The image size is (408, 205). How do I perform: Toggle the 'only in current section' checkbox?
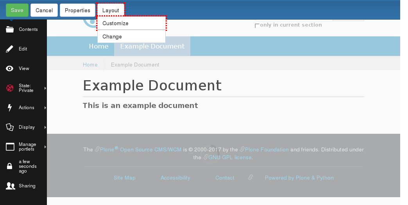[x=257, y=25]
